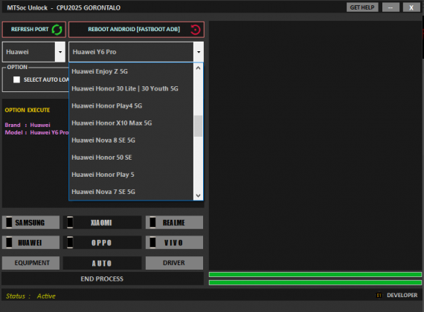Image resolution: width=424 pixels, height=312 pixels.
Task: Choose Huawei Nova 7 SE 5G
Action: tap(131, 192)
